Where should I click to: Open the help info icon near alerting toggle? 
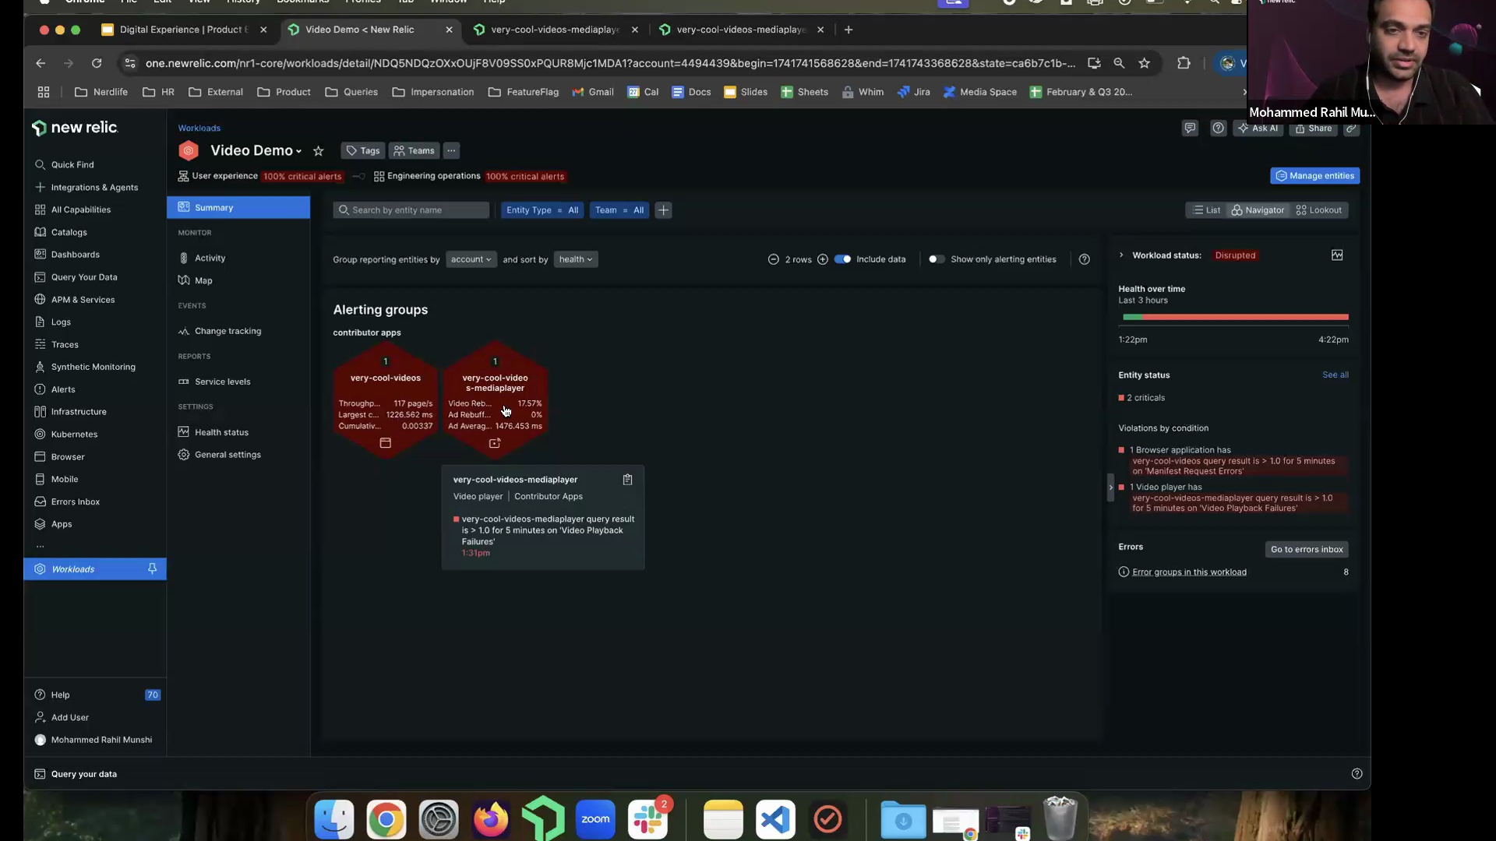click(1084, 259)
